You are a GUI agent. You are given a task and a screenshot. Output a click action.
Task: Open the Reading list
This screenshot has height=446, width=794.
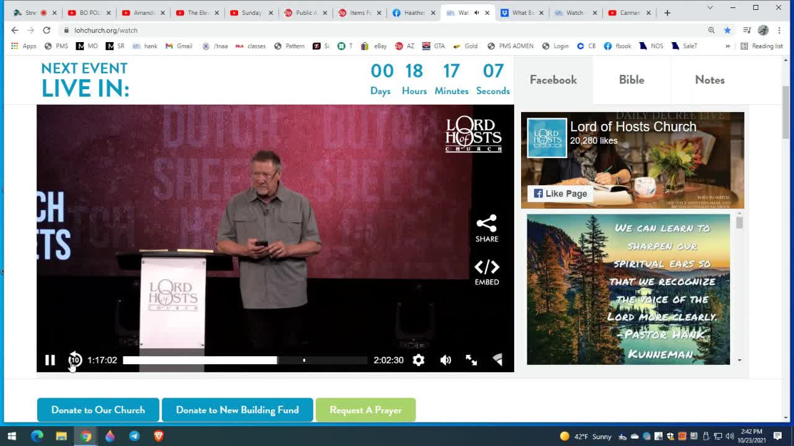(x=762, y=46)
